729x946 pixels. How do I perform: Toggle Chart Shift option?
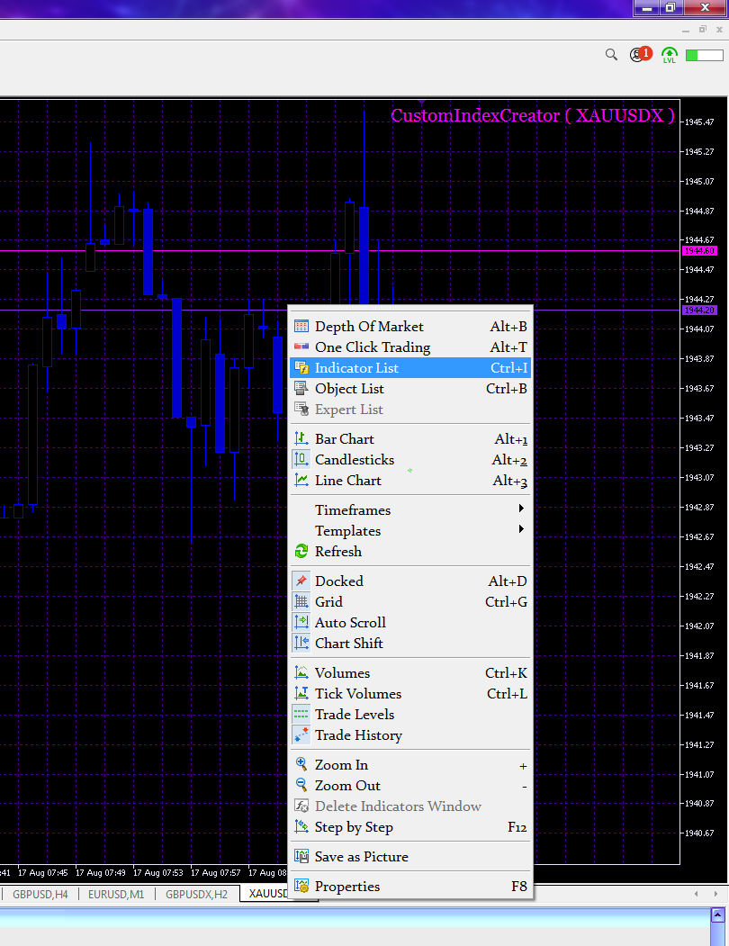tap(410, 644)
